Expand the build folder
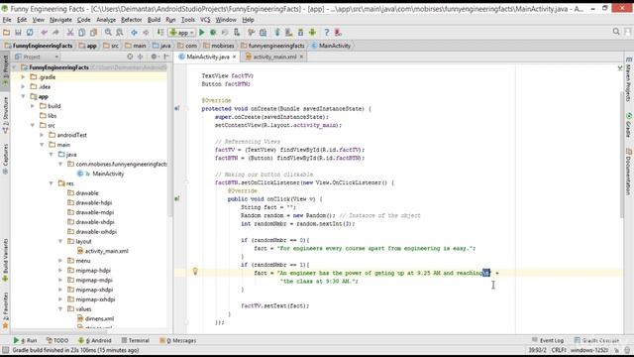 tap(33, 106)
